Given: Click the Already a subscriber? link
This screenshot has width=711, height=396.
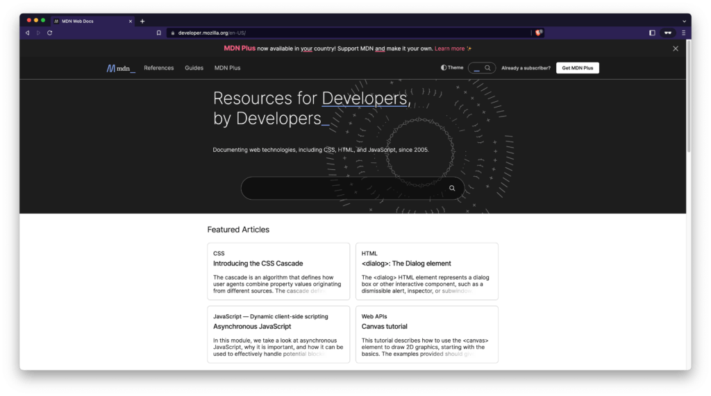Looking at the screenshot, I should coord(526,68).
